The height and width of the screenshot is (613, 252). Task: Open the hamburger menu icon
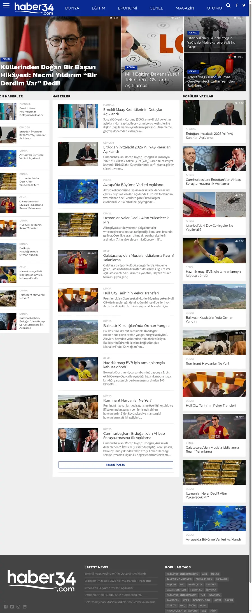[6, 5]
